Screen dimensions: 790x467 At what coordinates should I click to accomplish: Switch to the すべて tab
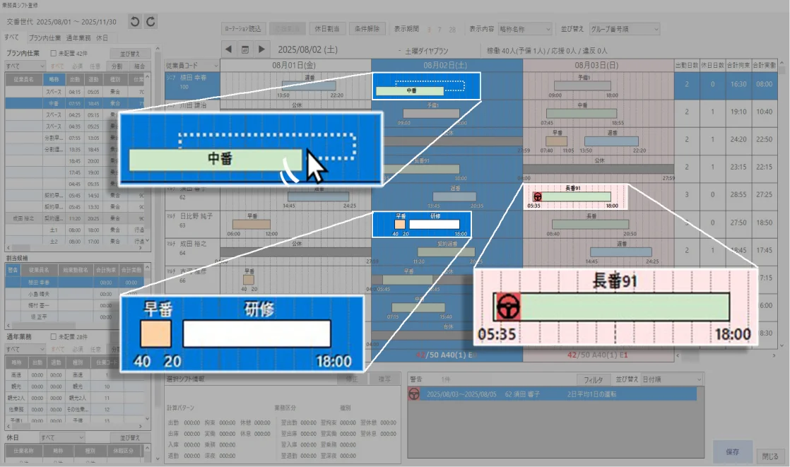(11, 37)
